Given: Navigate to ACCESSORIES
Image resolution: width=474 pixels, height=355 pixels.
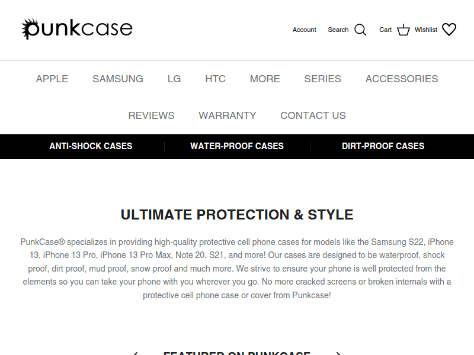Looking at the screenshot, I should 401,79.
